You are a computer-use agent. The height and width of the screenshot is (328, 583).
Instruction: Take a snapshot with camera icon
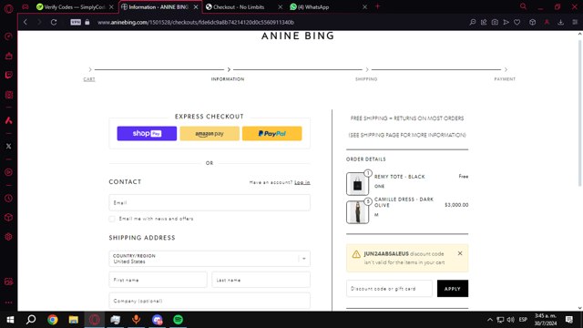tap(495, 22)
